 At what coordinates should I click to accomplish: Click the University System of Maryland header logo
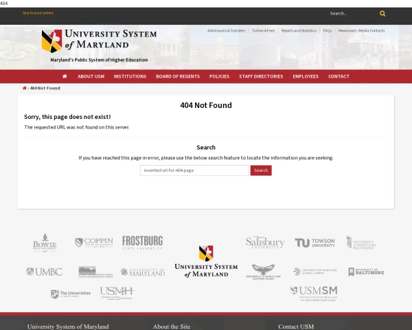[99, 41]
